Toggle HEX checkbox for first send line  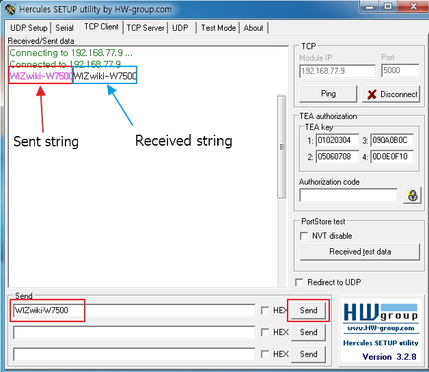(265, 310)
